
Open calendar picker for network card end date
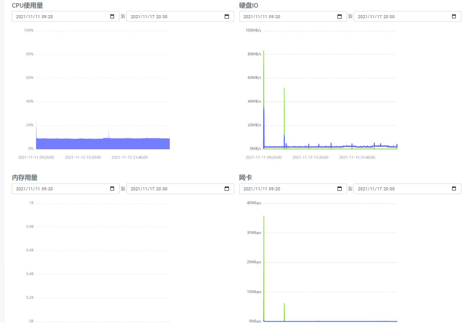(x=454, y=189)
